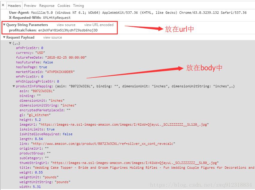Click view source beside Query String Parameters
This screenshot has height=190, width=255.
[66, 25]
